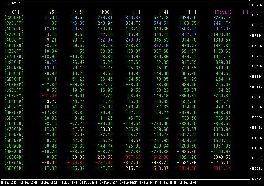Click the [EURCAD] pair label
The height and width of the screenshot is (186, 264).
click(14, 163)
